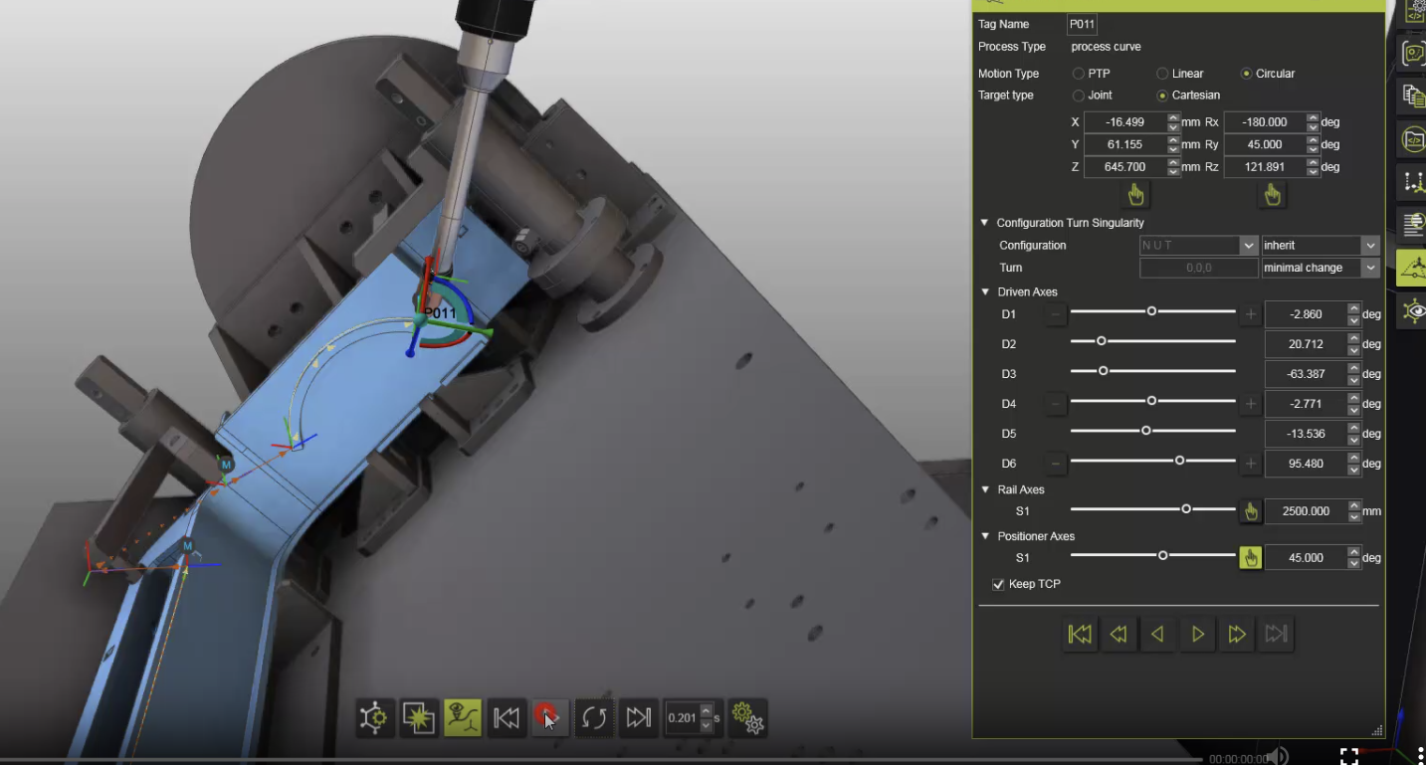This screenshot has height=765, width=1426.
Task: Uncheck the Keep TCP checkbox
Action: [998, 584]
